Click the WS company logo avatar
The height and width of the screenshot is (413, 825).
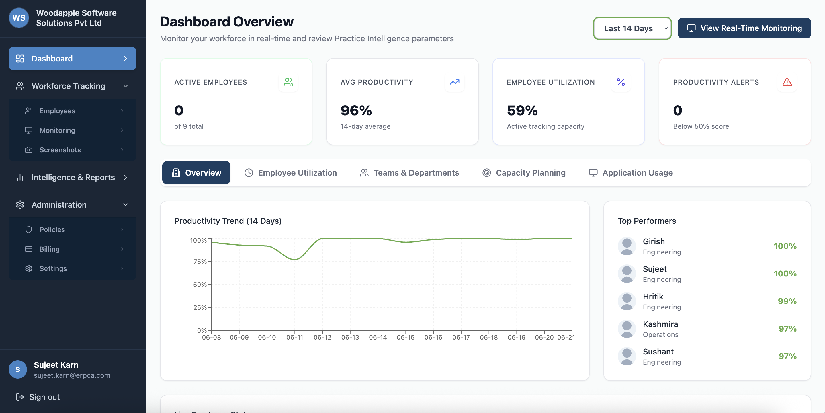(x=19, y=18)
